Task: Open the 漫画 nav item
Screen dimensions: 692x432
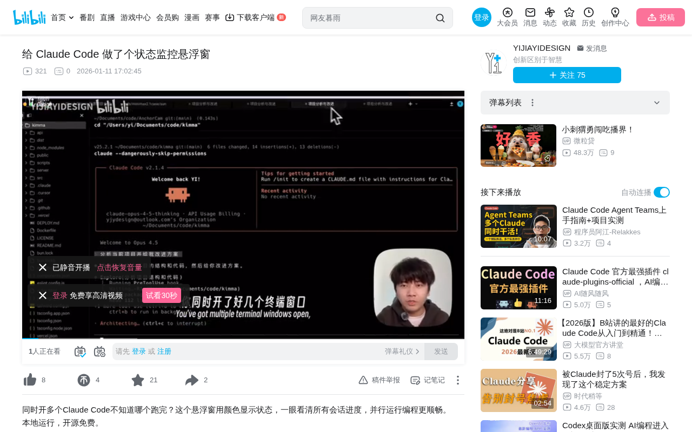Action: (192, 17)
